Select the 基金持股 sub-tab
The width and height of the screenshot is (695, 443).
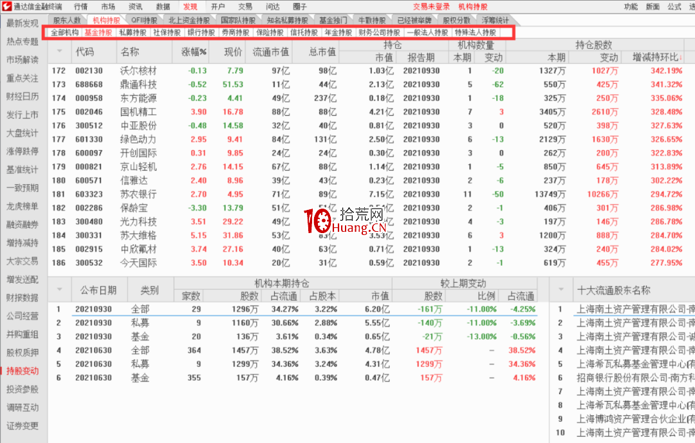click(x=98, y=32)
